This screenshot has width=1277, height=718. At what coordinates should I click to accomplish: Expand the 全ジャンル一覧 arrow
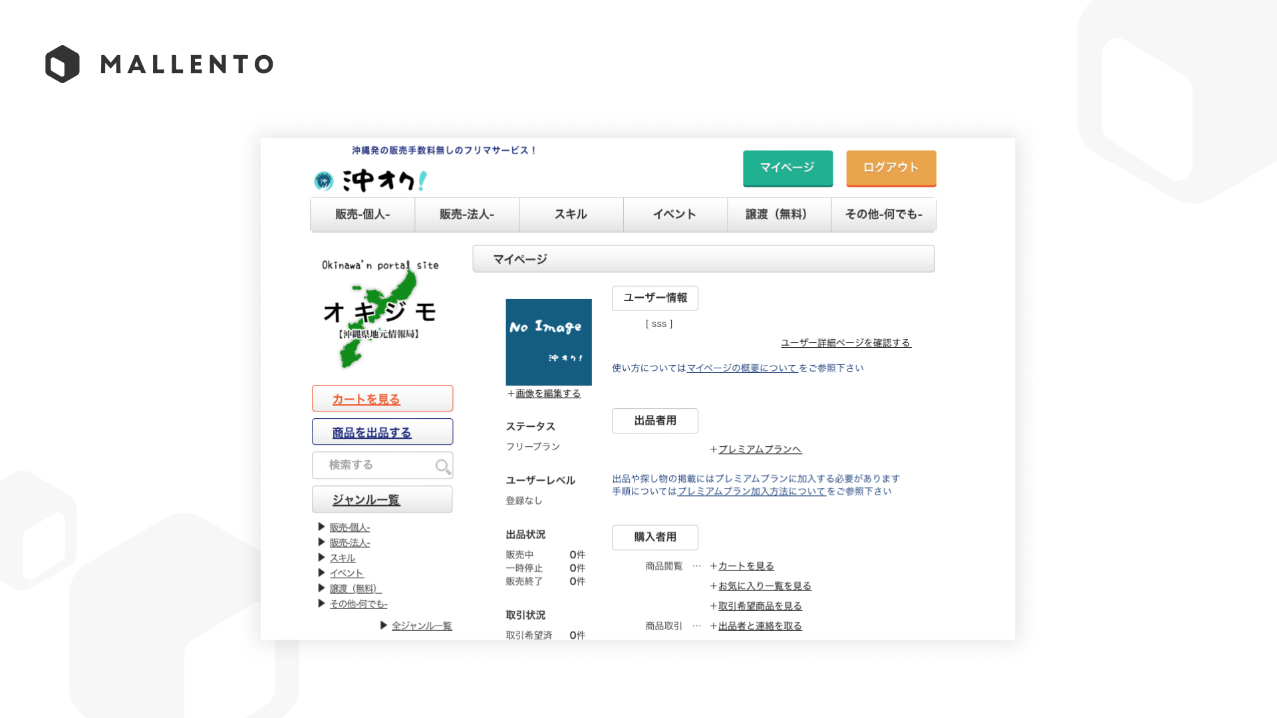point(384,626)
